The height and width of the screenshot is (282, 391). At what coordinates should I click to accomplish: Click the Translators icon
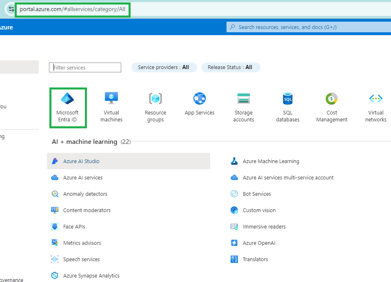click(x=234, y=259)
